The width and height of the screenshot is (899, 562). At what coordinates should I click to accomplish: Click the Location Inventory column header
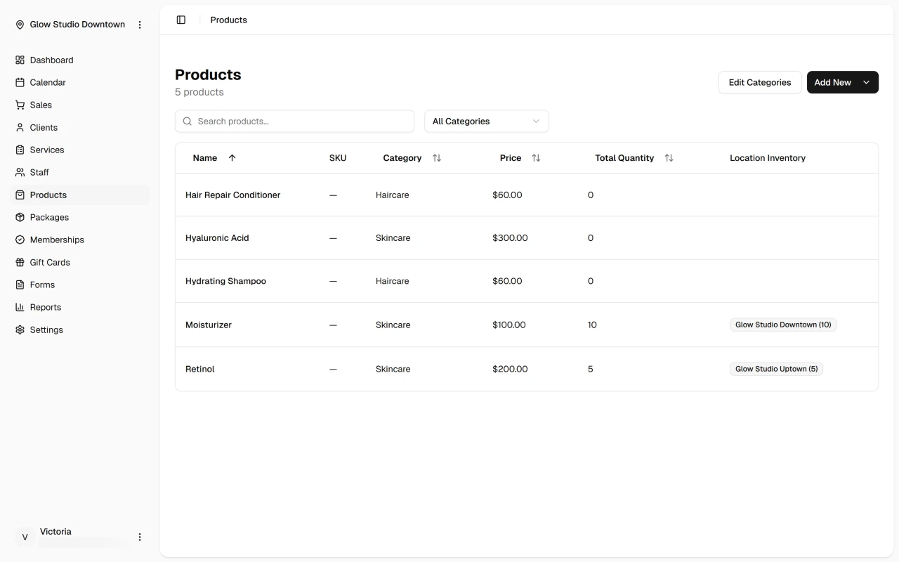tap(768, 158)
